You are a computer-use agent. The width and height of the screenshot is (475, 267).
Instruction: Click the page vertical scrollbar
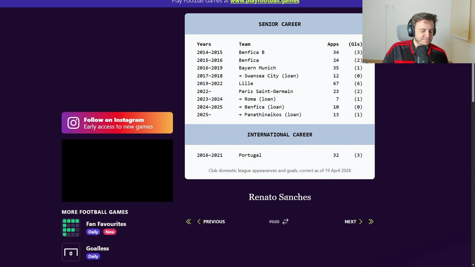point(473,83)
